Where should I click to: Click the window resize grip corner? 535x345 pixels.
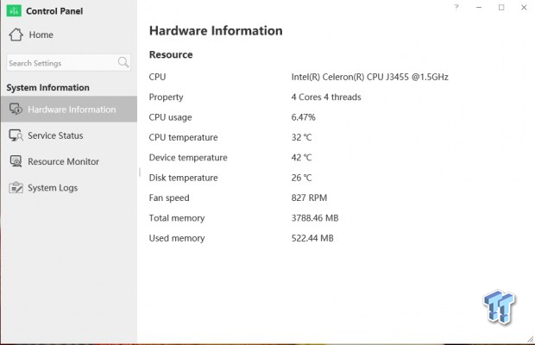coord(530,339)
